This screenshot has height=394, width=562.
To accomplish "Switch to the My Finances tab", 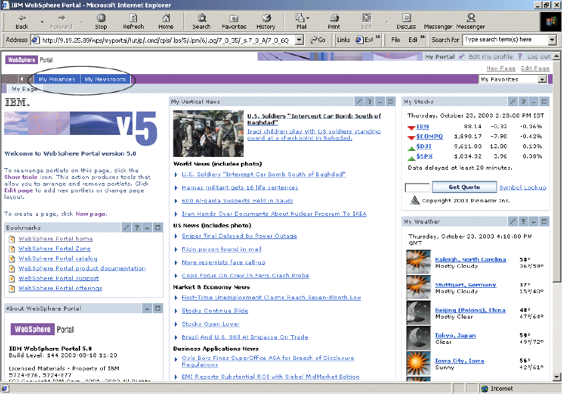I will pos(57,79).
